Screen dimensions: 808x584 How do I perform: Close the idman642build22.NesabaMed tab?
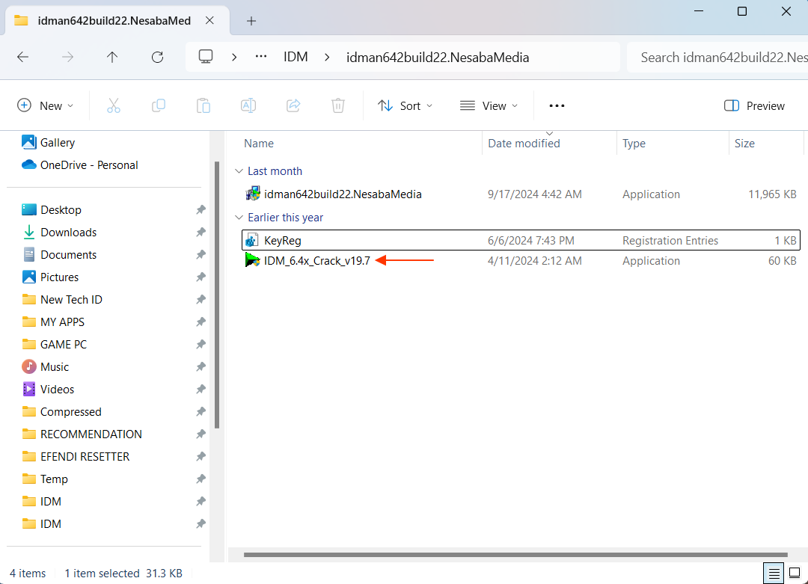click(209, 21)
